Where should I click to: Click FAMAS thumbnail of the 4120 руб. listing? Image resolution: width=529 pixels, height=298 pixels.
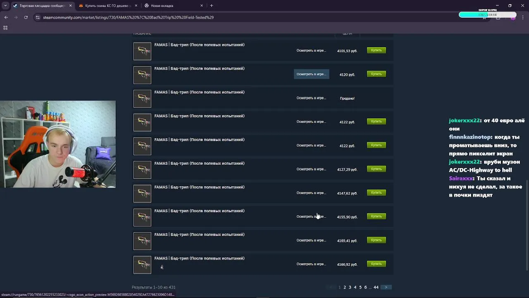pos(142,75)
